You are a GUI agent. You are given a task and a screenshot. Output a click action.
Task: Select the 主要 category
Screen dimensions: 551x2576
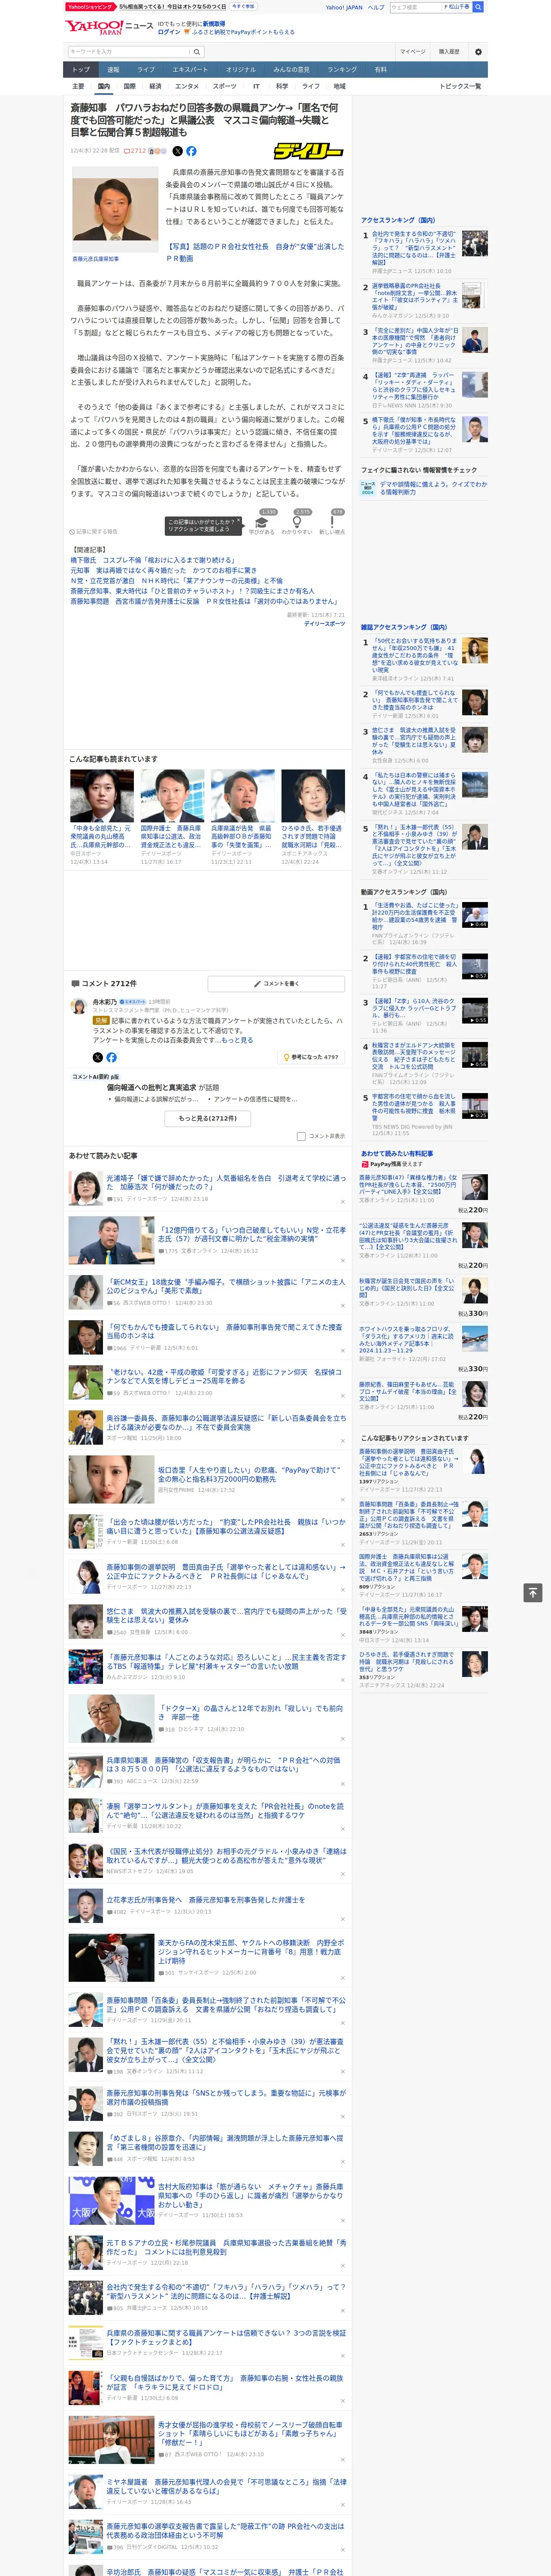coord(78,86)
